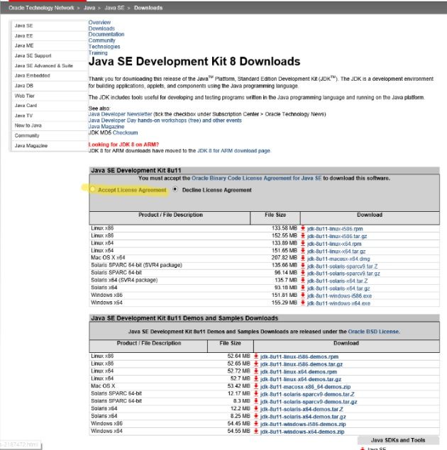Click download icon for jdk-8u11-windows-i586.exe

point(303,296)
